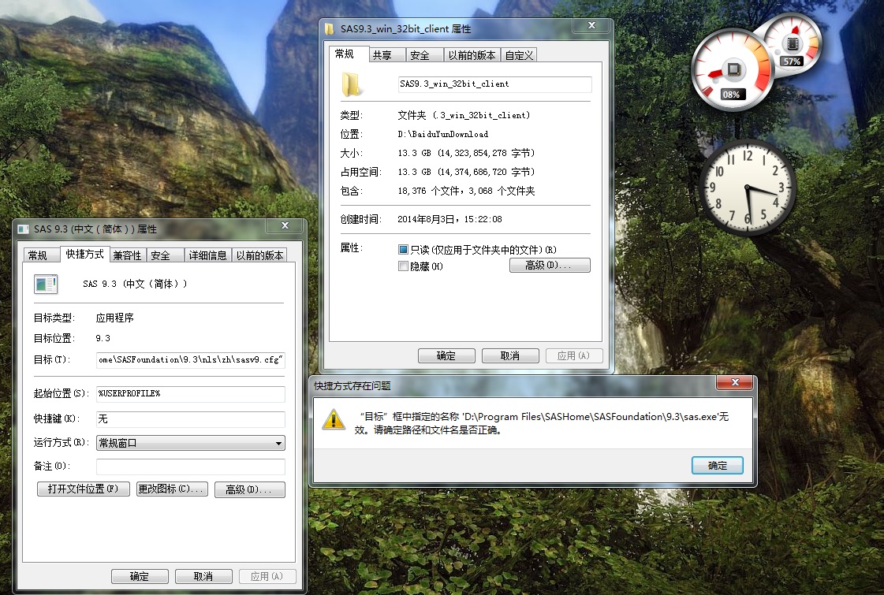Click the warning icon in the shortcut problem dialog

334,420
